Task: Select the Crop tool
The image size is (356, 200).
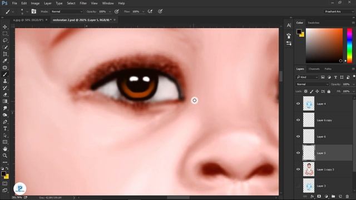Action: (5, 54)
